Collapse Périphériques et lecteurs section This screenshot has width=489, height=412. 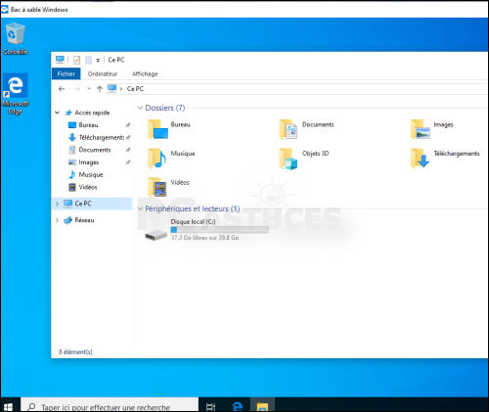pos(140,208)
